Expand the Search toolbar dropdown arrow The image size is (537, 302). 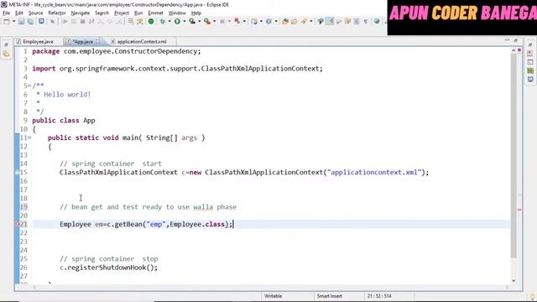pyautogui.click(x=311, y=21)
